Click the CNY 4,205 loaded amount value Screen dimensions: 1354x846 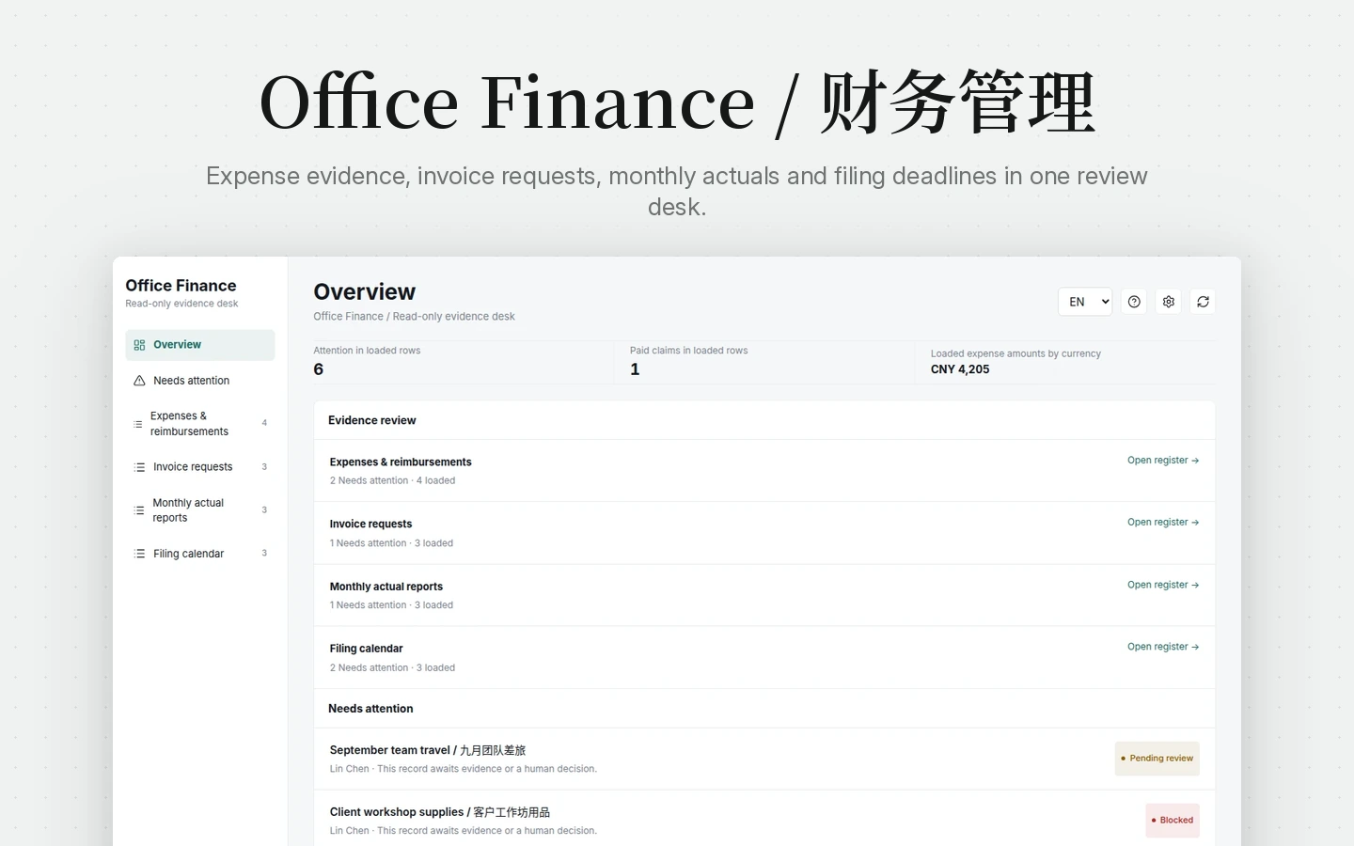960,369
